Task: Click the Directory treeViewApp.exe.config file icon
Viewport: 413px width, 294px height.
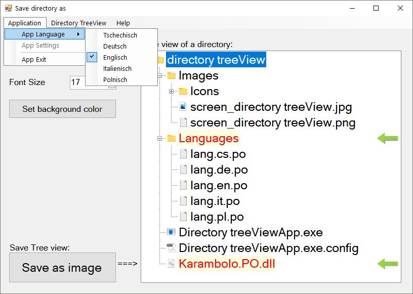Action: (172, 248)
